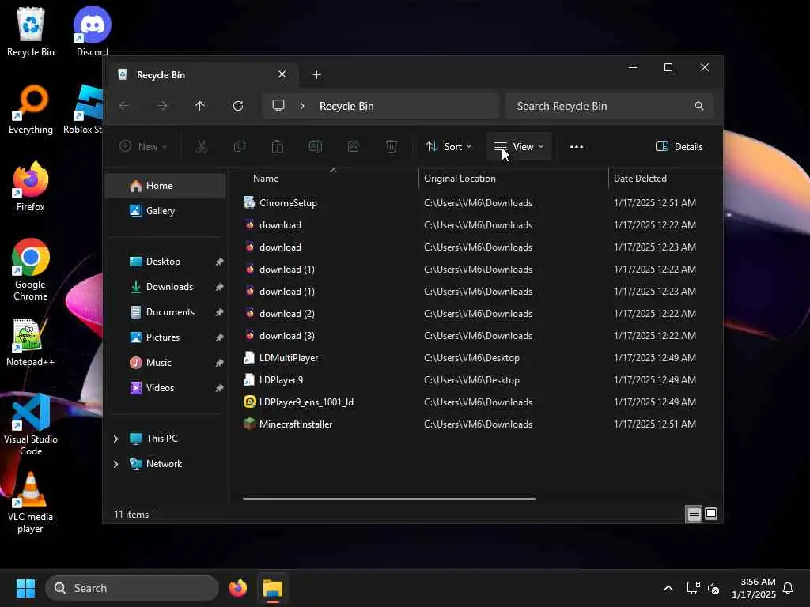The image size is (810, 607).
Task: Click the VLC media player desktop icon
Action: pos(31,503)
